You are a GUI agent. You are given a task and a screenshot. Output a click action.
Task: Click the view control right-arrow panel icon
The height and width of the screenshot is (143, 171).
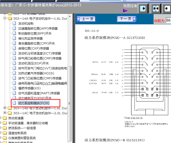point(144,8)
